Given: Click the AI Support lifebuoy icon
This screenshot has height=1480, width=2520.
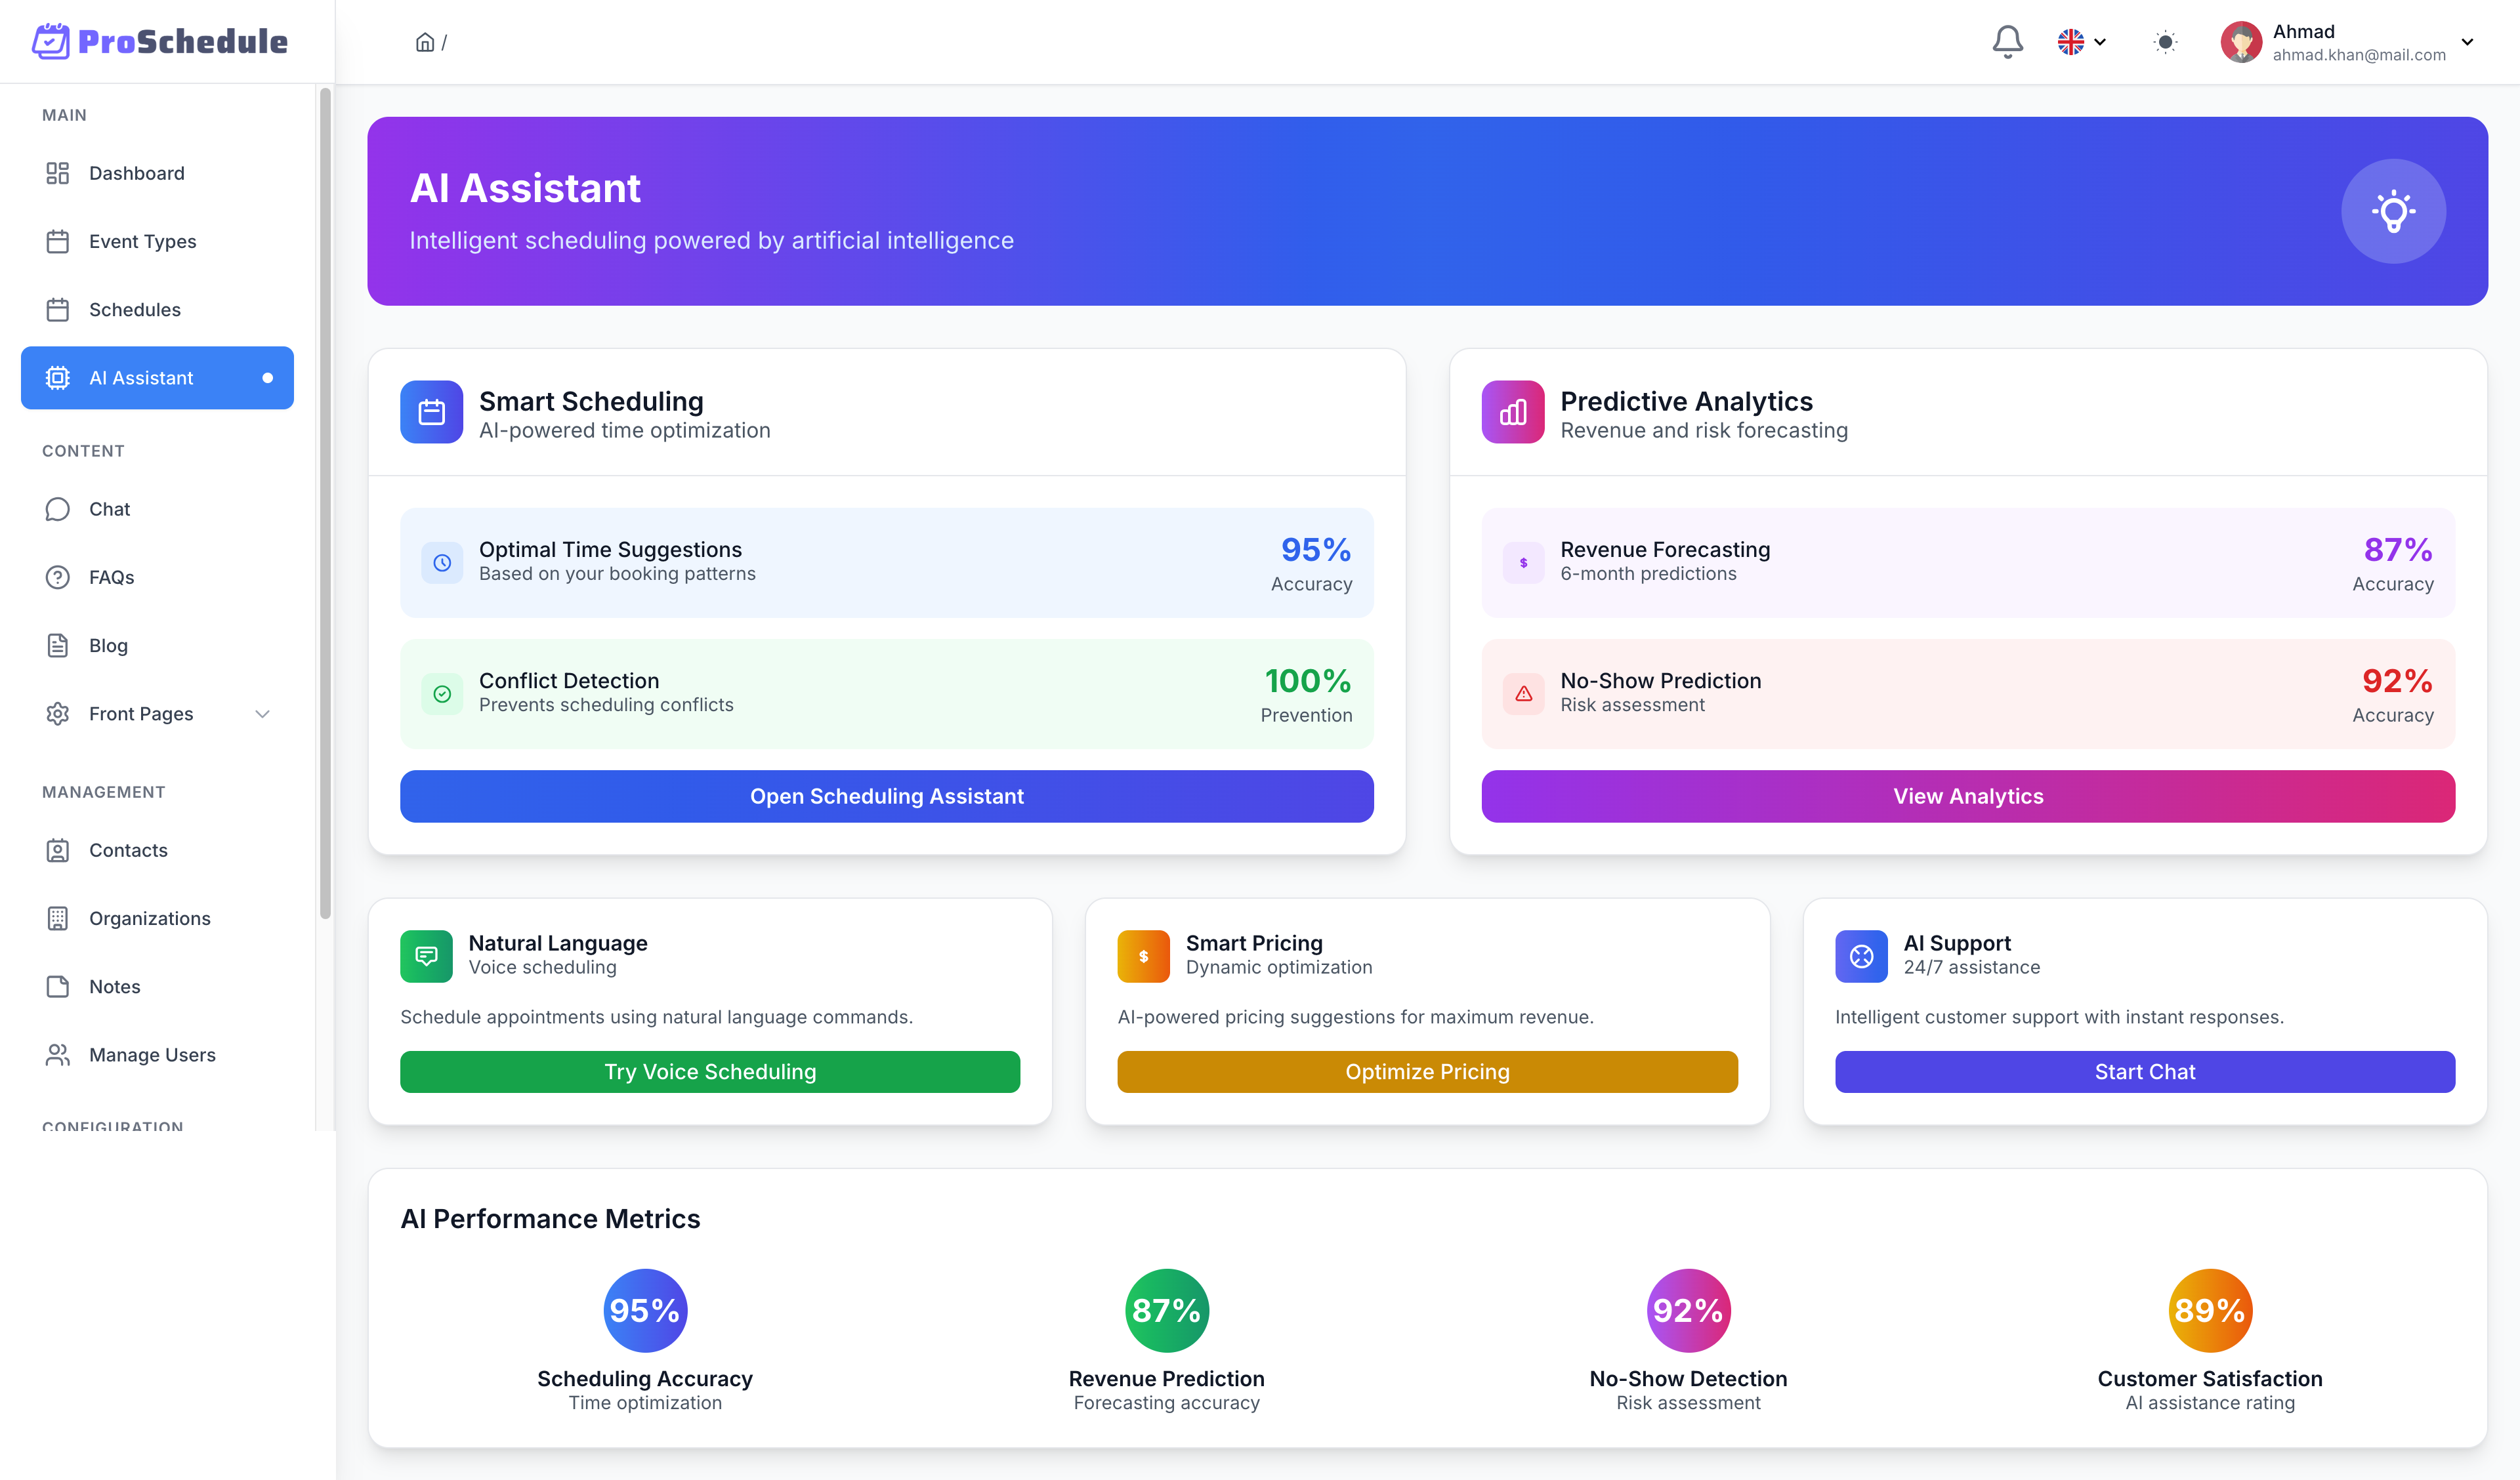Looking at the screenshot, I should pyautogui.click(x=1861, y=956).
